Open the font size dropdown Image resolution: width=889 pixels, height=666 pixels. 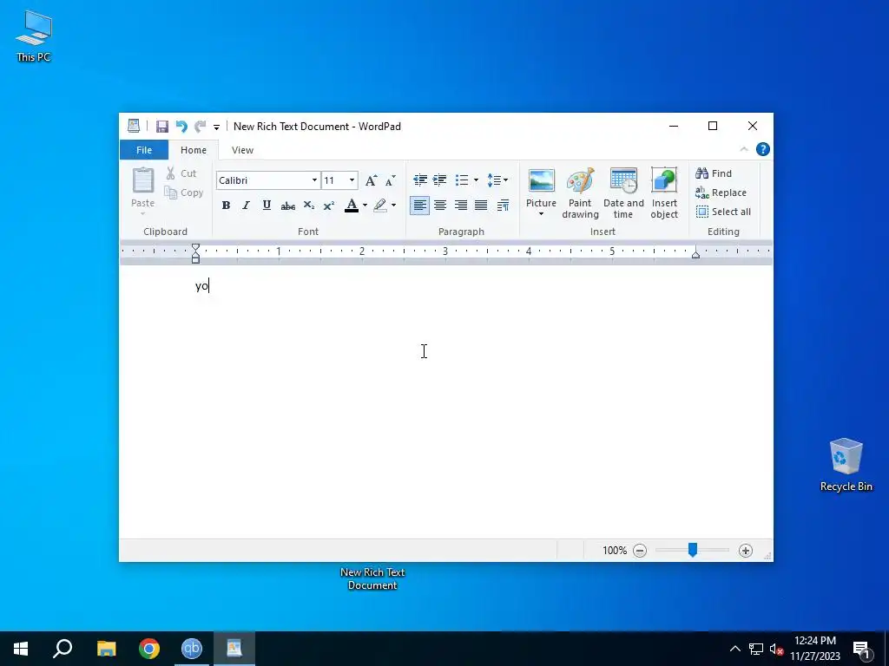pyautogui.click(x=352, y=180)
